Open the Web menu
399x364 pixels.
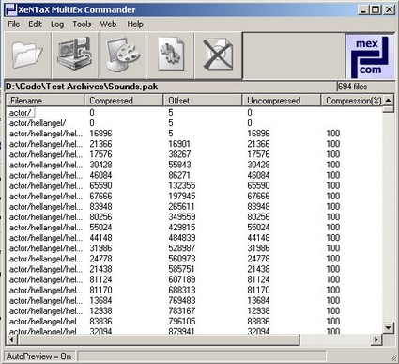108,24
